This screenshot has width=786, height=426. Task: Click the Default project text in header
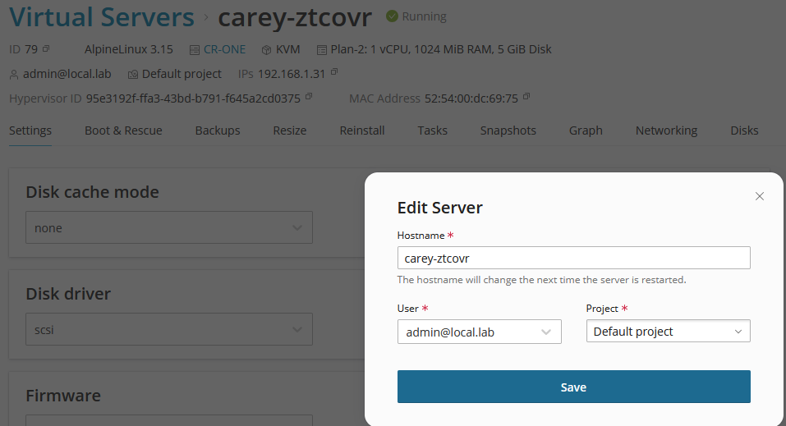tap(182, 74)
